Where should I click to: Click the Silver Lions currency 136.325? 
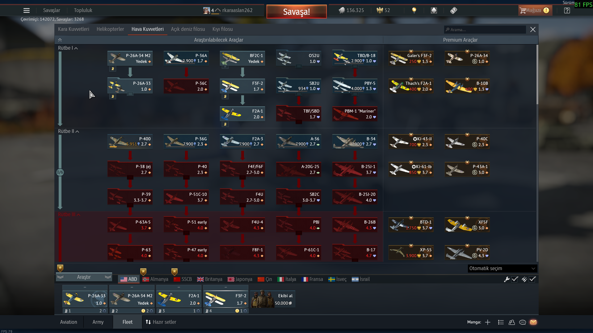tap(351, 10)
